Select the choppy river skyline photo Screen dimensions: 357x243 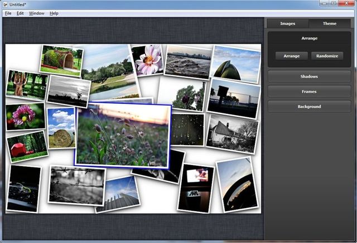click(x=188, y=62)
